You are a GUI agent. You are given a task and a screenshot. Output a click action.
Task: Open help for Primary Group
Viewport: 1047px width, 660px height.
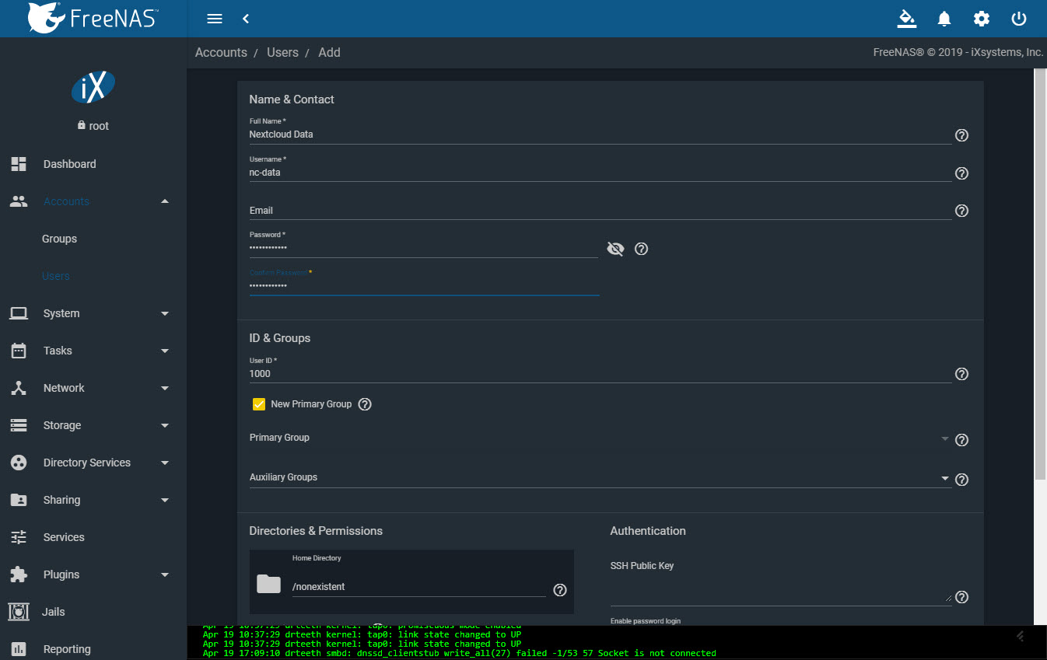(x=961, y=440)
